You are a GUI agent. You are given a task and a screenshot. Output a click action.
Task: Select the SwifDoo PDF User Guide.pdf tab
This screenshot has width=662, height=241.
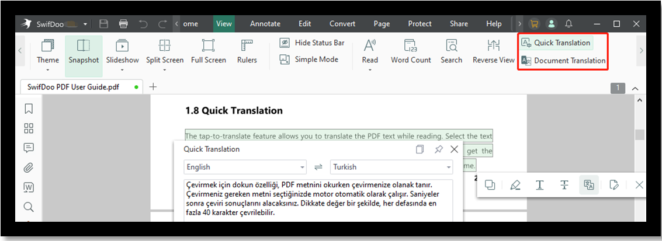tap(80, 87)
